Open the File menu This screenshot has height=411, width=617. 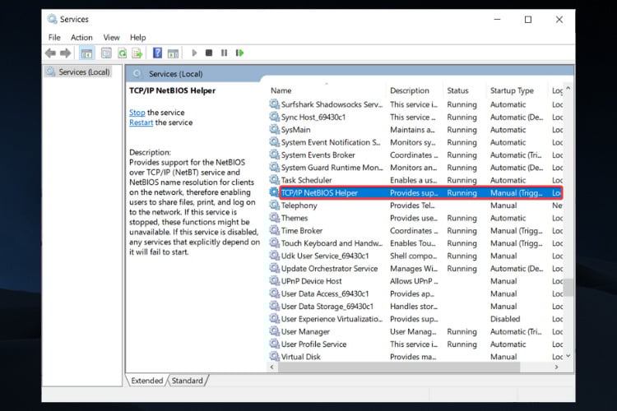pos(54,37)
